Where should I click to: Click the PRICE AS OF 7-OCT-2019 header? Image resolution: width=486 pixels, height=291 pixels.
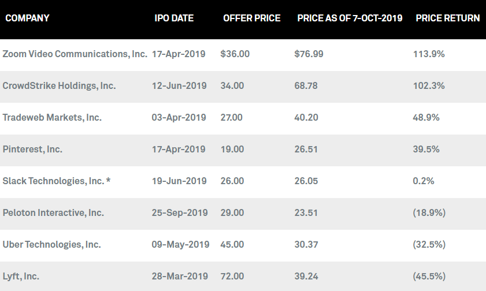[x=350, y=18]
